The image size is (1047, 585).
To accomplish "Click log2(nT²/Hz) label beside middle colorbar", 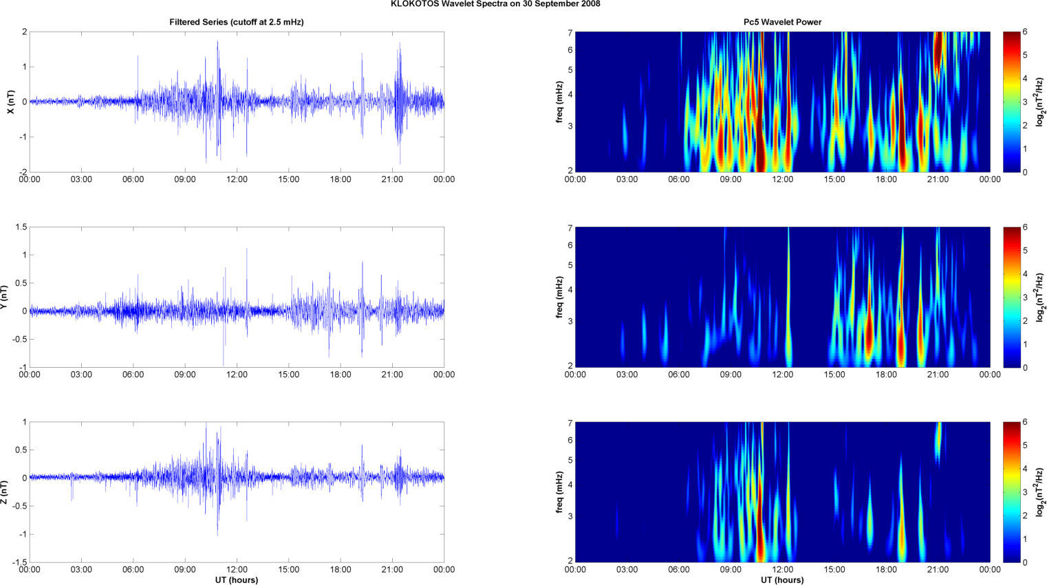I will pyautogui.click(x=1041, y=297).
